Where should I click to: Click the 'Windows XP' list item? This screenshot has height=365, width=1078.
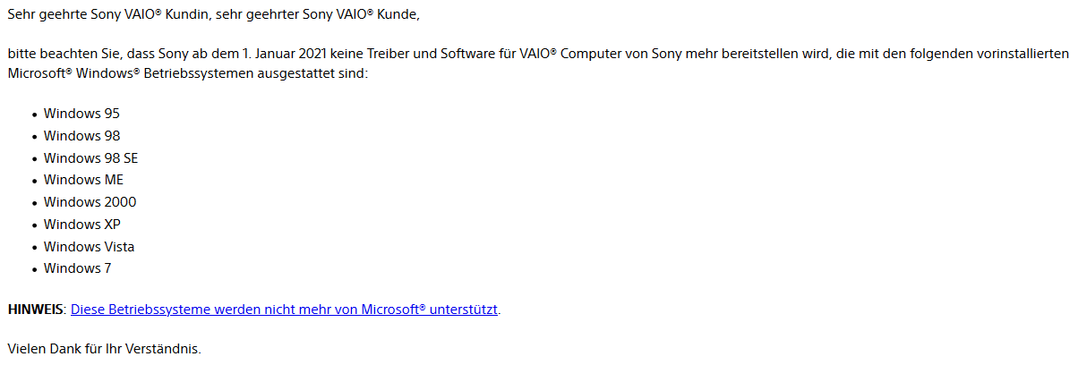click(81, 225)
